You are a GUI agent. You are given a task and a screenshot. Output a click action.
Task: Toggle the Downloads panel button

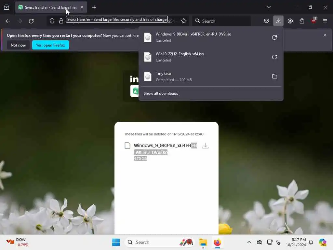pyautogui.click(x=278, y=21)
